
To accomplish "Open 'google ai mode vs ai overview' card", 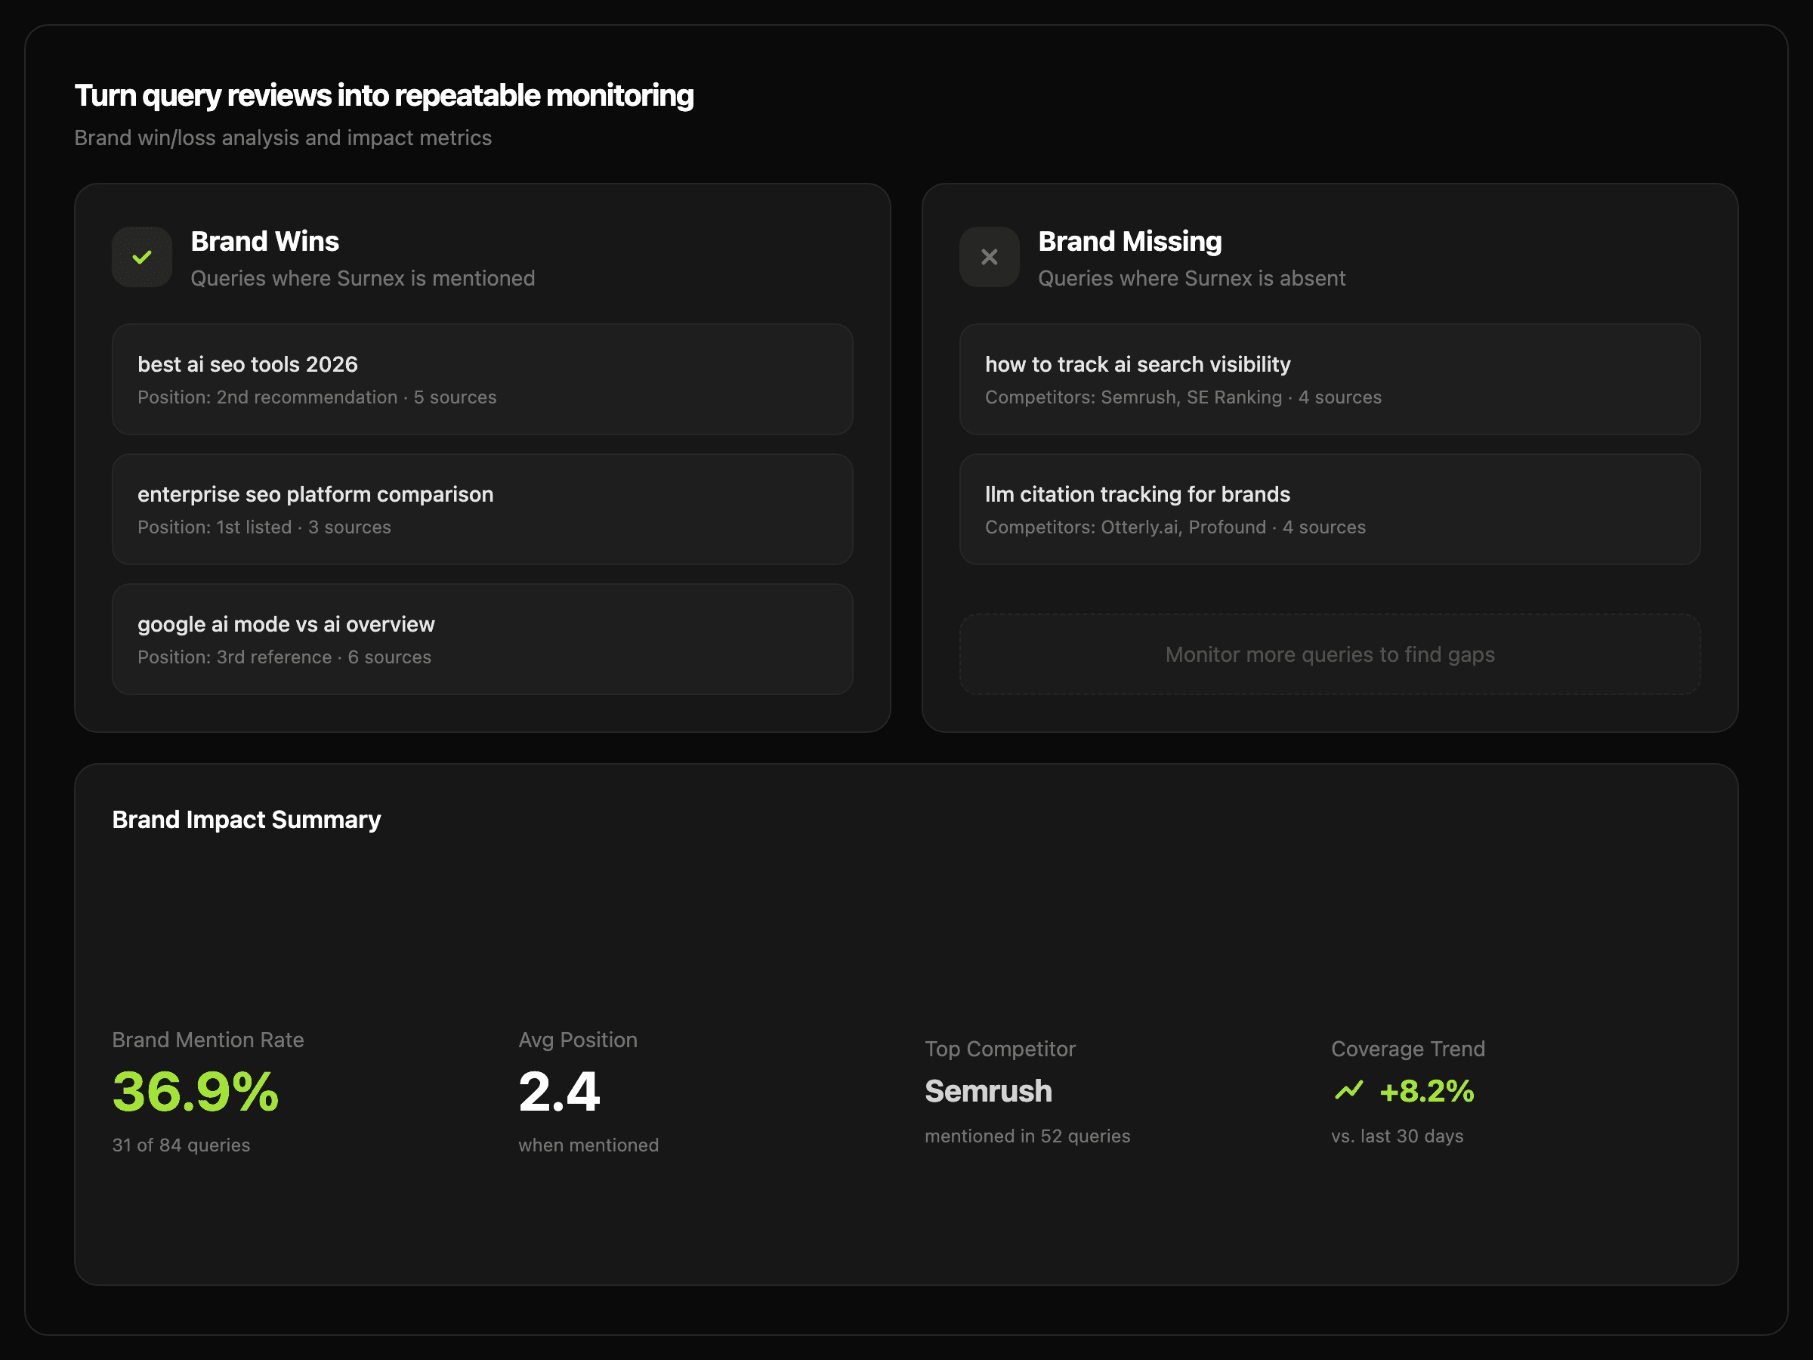I will (x=482, y=638).
